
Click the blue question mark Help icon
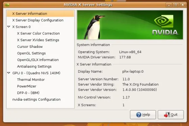click(x=139, y=115)
